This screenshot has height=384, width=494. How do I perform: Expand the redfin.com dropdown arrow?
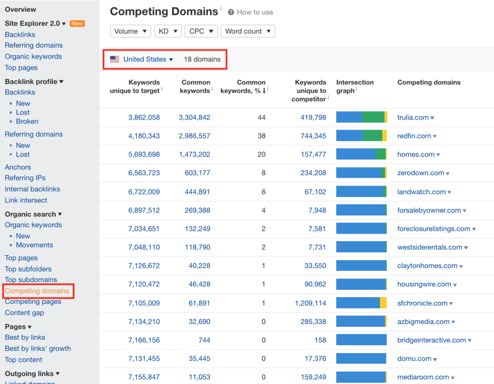[x=434, y=136]
